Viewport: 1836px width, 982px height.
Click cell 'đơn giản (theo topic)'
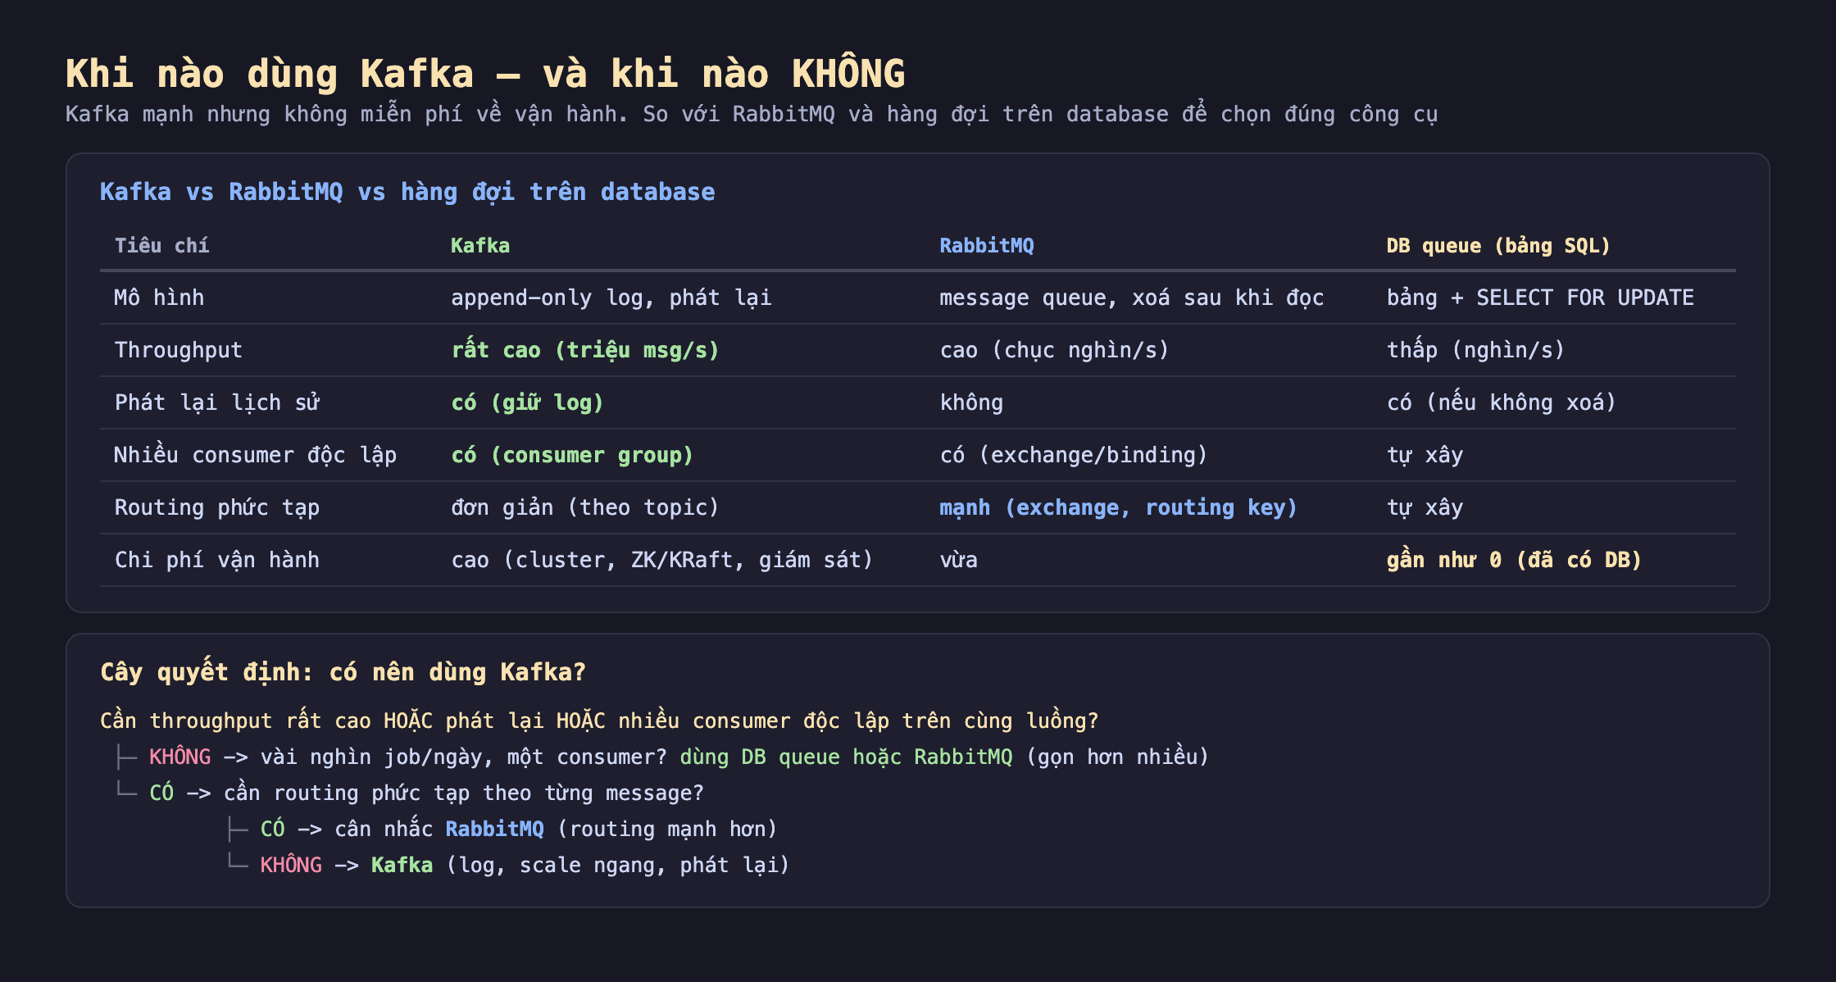click(585, 507)
